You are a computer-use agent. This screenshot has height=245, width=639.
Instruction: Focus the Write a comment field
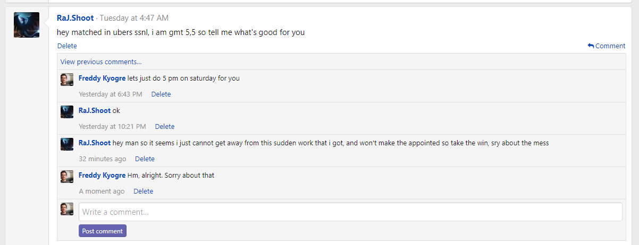pyautogui.click(x=350, y=212)
